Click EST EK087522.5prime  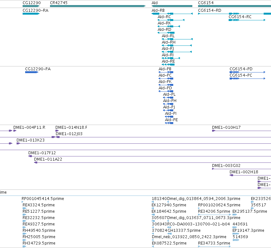[153, 246]
